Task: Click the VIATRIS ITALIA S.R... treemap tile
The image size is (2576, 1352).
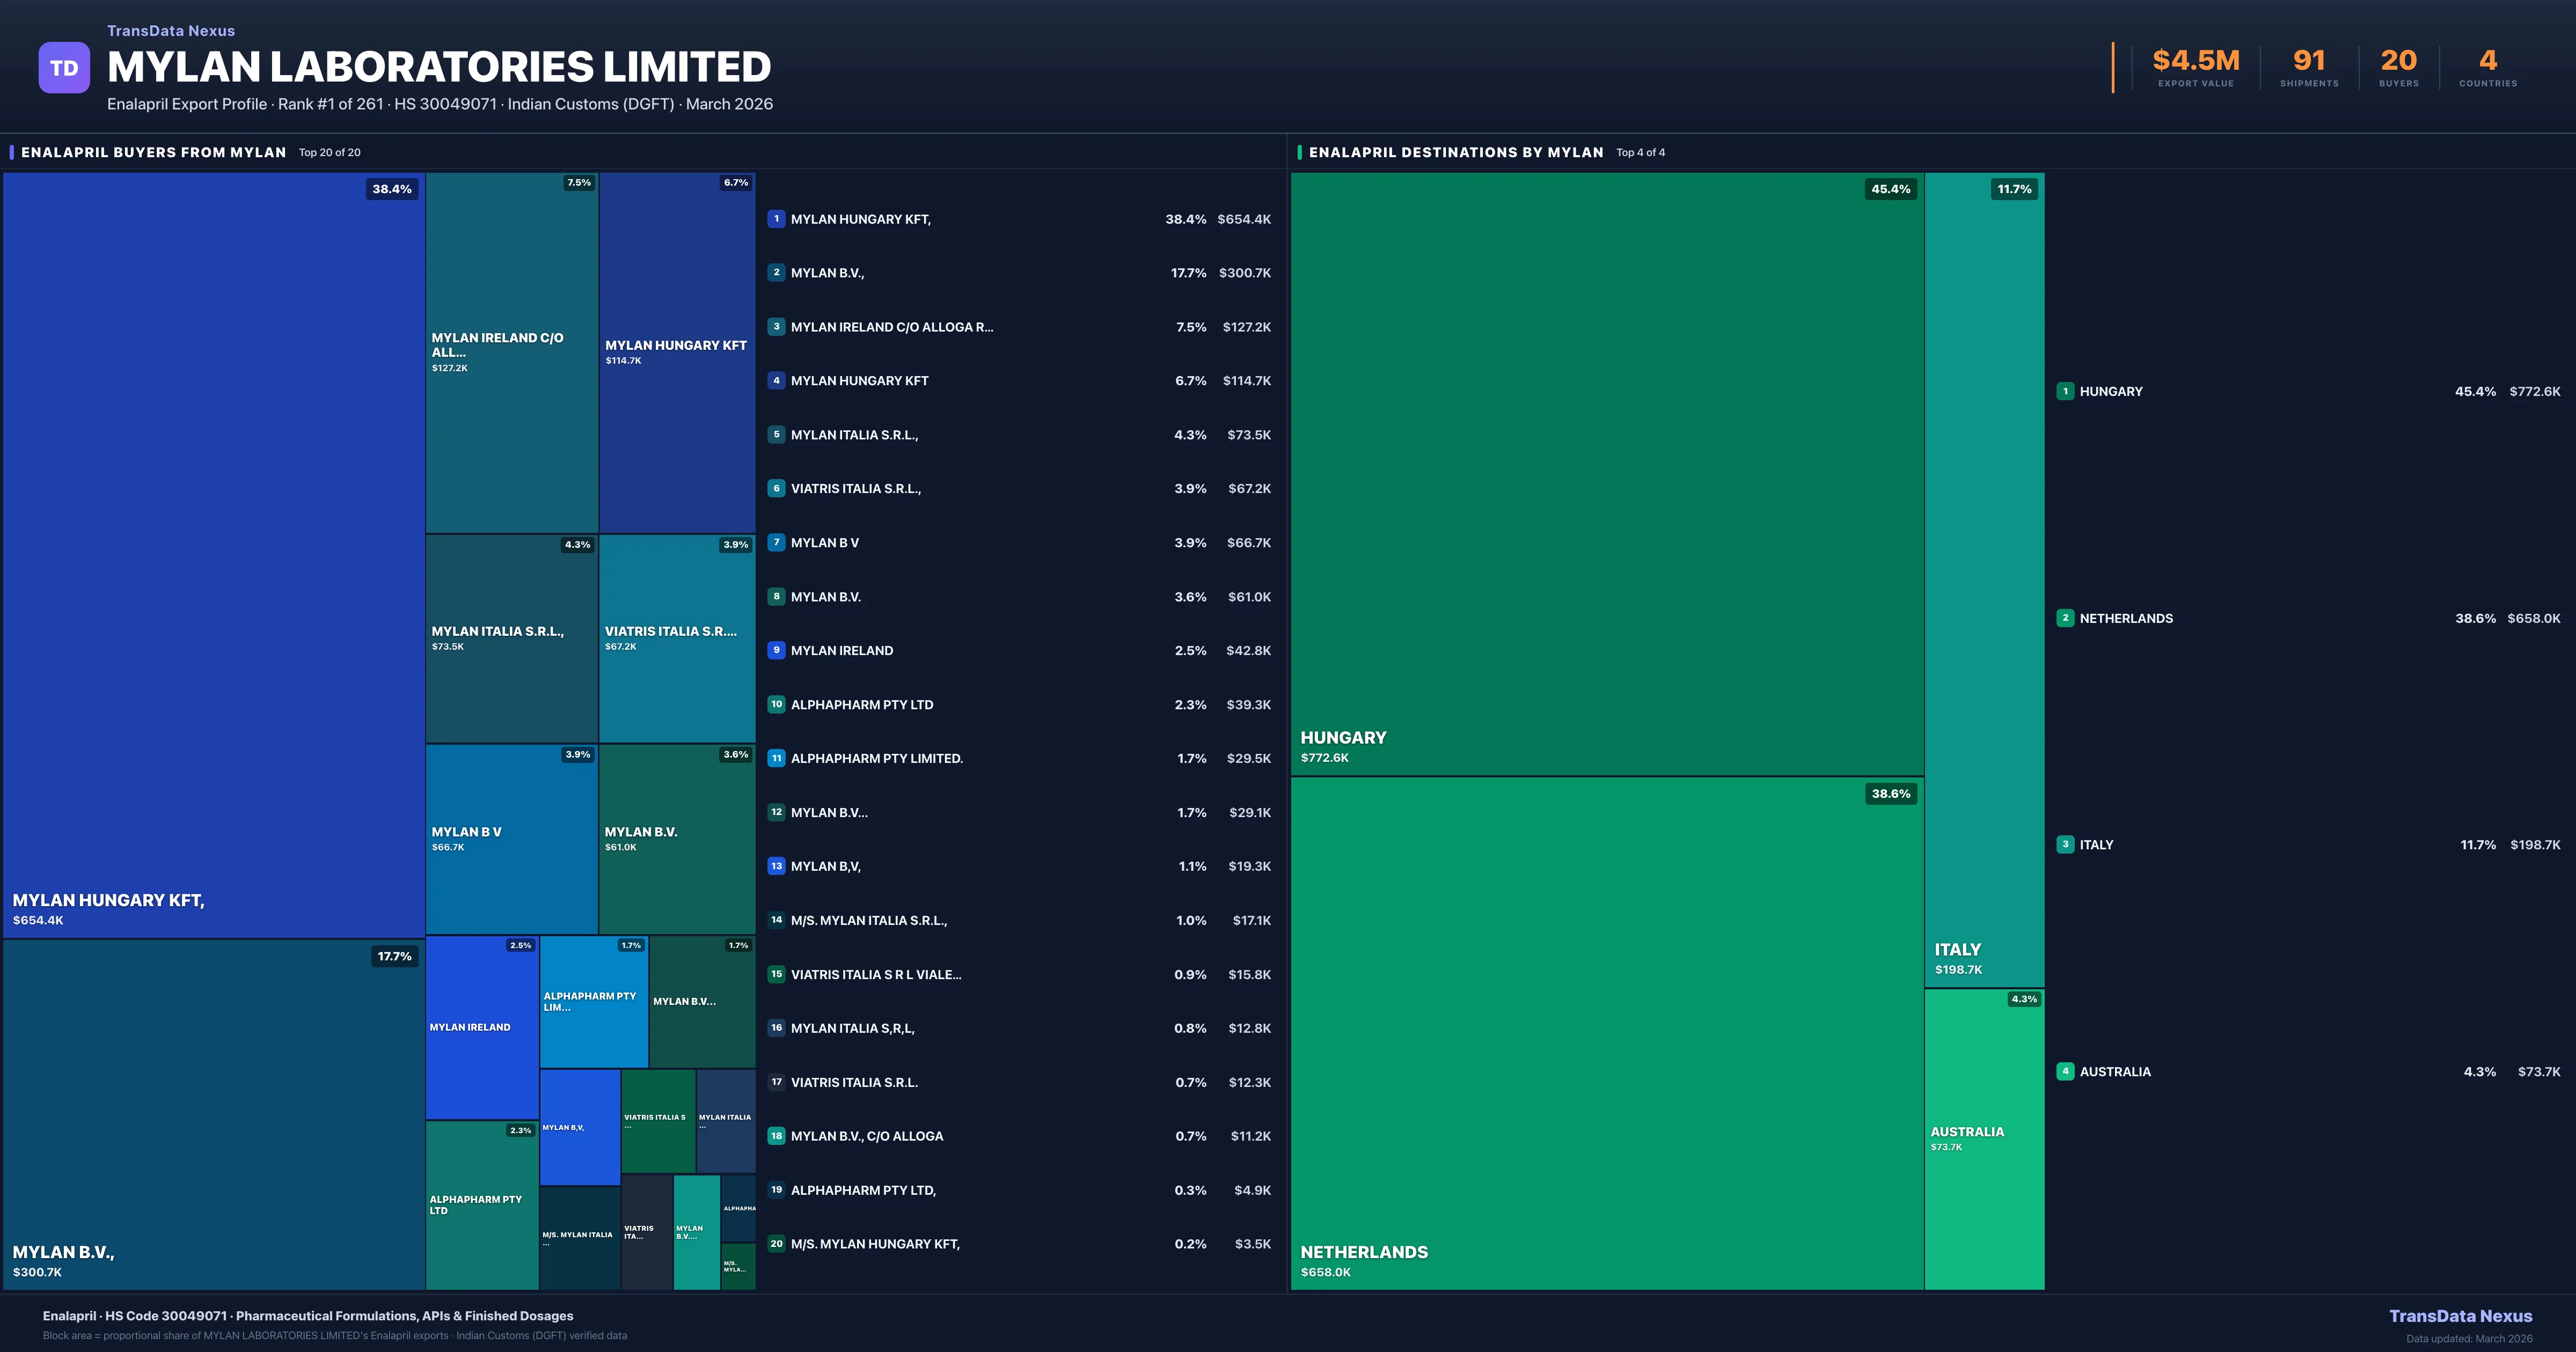Action: (677, 638)
